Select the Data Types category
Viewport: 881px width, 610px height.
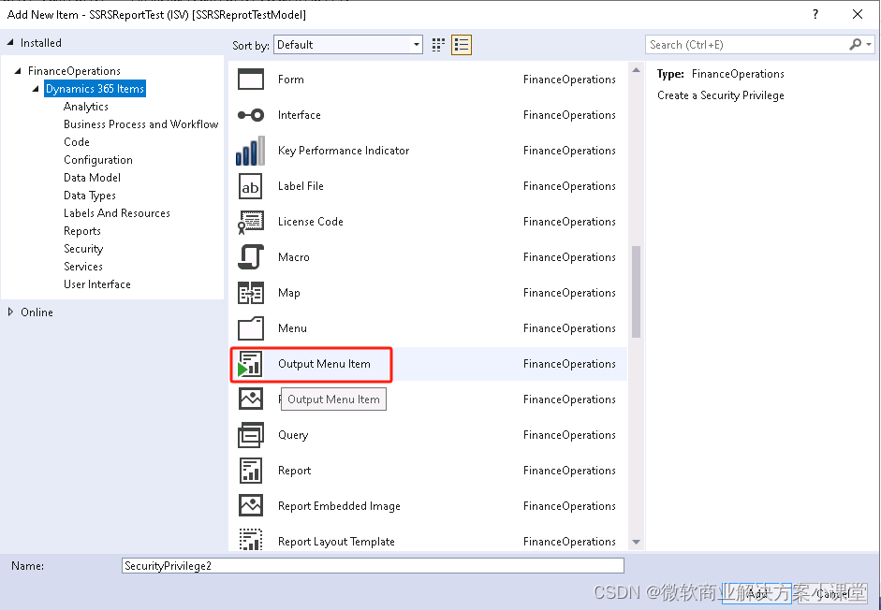[90, 196]
